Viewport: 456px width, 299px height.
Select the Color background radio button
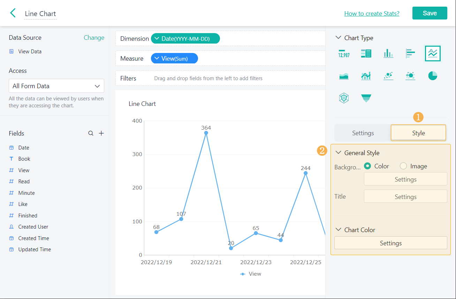pos(367,166)
